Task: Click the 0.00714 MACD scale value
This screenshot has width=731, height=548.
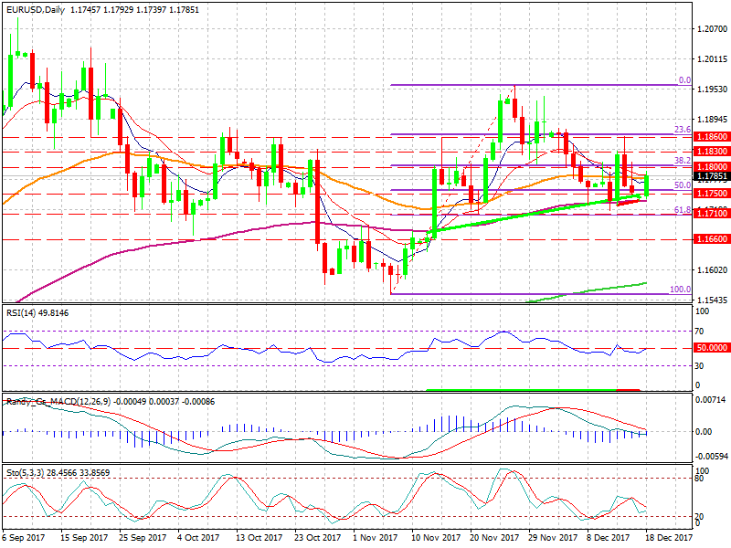Action: click(711, 400)
